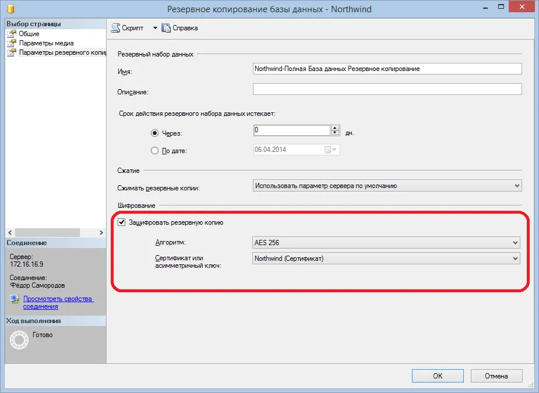The width and height of the screenshot is (539, 393).
Task: Click the 'Справка' help label
Action: click(x=185, y=28)
